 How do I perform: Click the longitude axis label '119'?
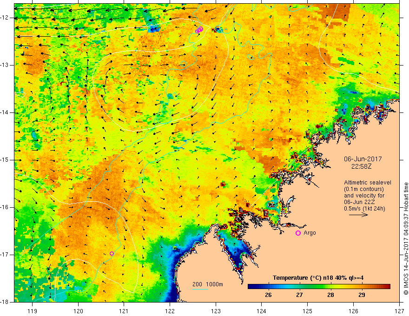[x=33, y=311]
